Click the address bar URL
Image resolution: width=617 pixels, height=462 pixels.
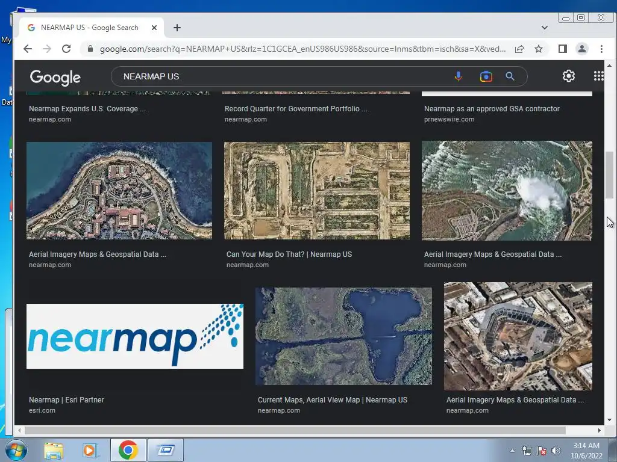[x=302, y=49]
